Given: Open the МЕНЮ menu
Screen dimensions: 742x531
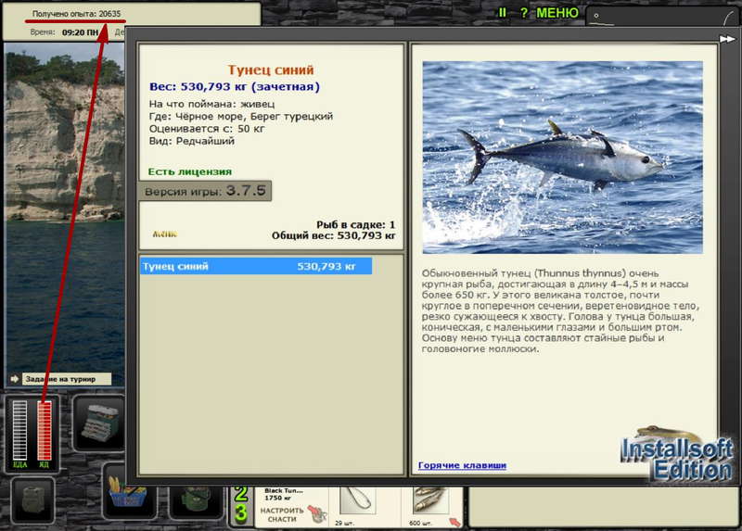Looking at the screenshot, I should point(557,13).
